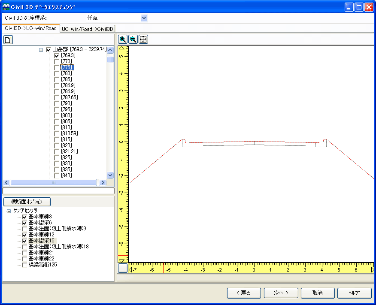Check the [800] station checkbox
The image size is (376, 305).
[57, 115]
